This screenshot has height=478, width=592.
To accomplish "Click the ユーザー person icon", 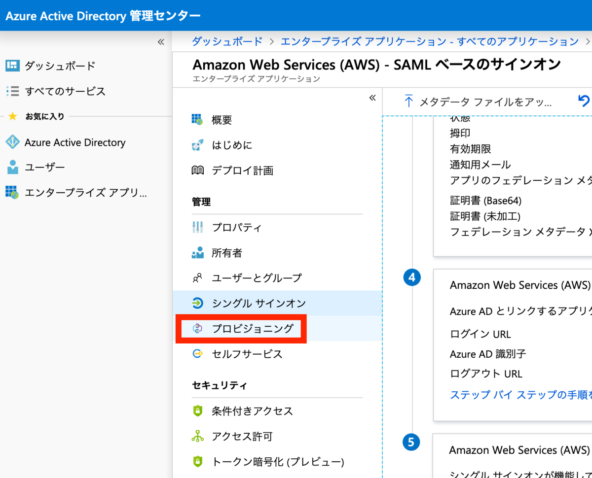I will [12, 168].
